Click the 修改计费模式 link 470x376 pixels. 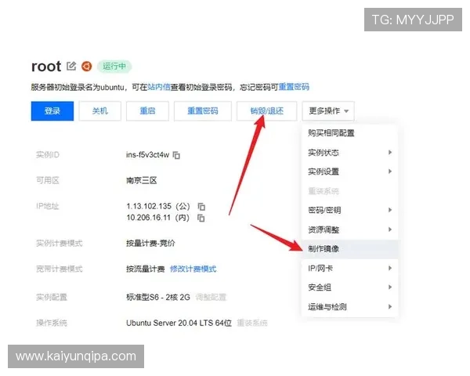point(193,269)
